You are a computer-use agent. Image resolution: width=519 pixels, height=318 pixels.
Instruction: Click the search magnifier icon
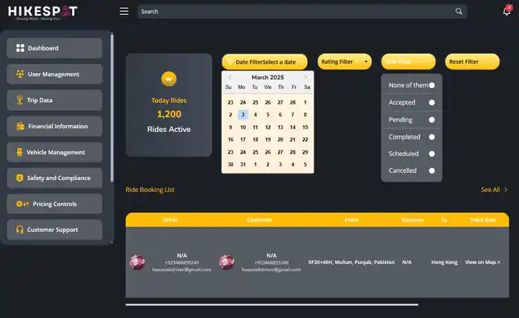click(458, 11)
